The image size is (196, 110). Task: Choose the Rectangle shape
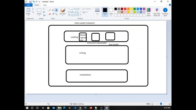click(78, 9)
